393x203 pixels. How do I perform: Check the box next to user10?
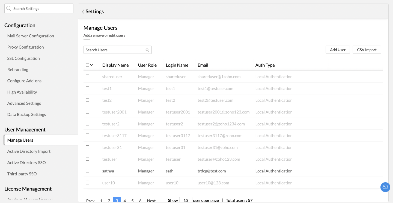point(87,183)
